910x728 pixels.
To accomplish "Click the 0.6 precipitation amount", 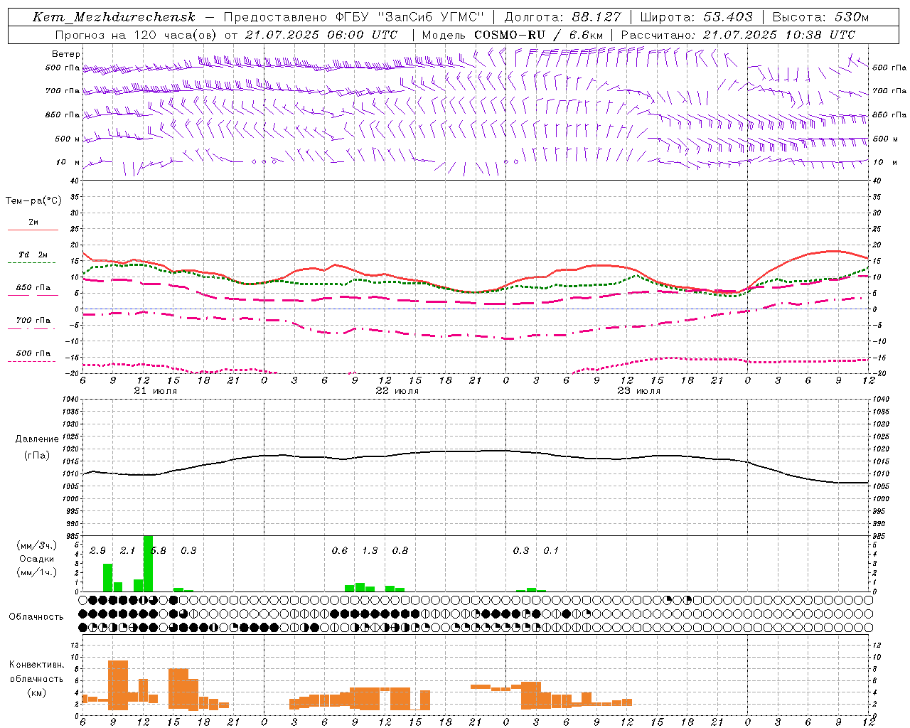I will 340,551.
